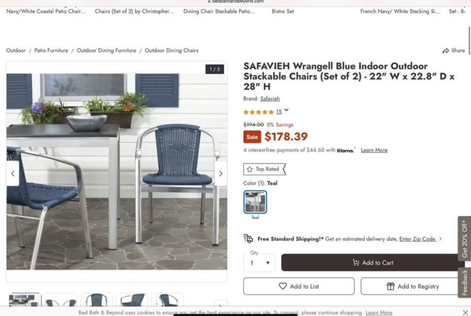Expand delivery estimate chevron after Enter Zip Code
The height and width of the screenshot is (316, 471).
coord(441,239)
